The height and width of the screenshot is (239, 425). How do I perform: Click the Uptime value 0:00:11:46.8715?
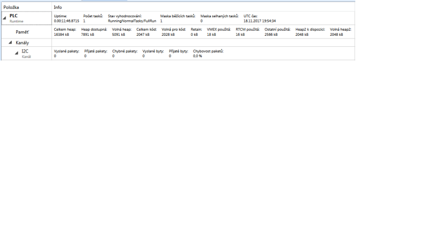(66, 21)
